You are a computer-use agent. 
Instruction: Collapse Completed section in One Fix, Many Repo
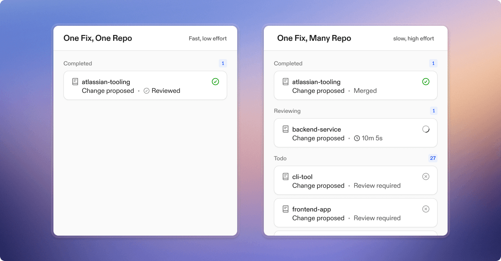point(288,64)
